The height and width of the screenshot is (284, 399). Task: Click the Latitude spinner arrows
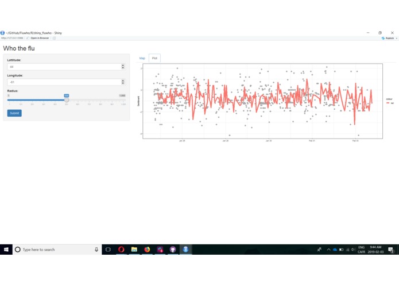123,67
